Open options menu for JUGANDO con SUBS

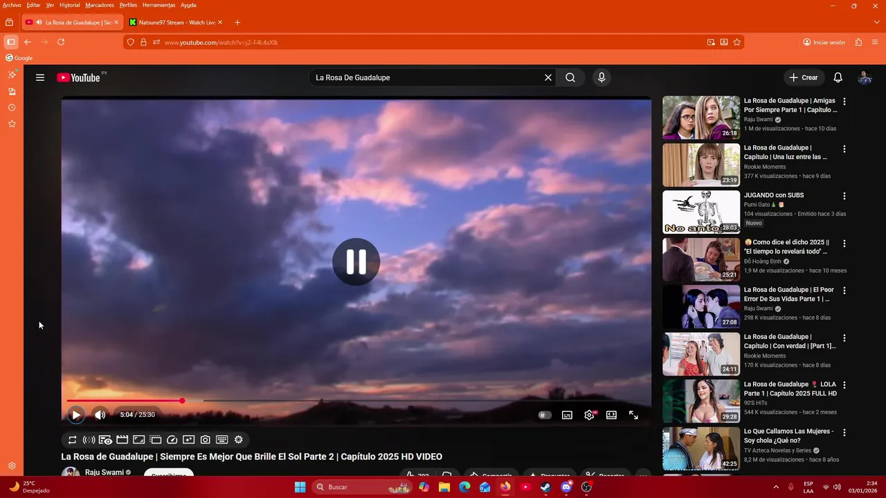click(844, 196)
